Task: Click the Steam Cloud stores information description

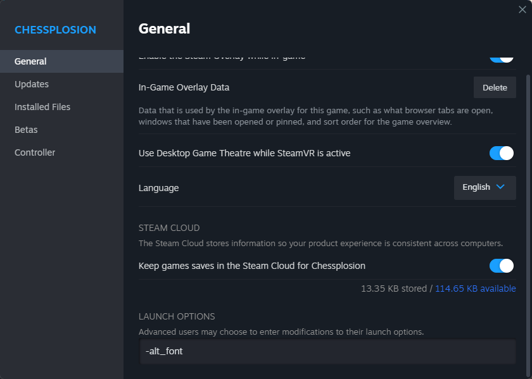Action: tap(320, 244)
